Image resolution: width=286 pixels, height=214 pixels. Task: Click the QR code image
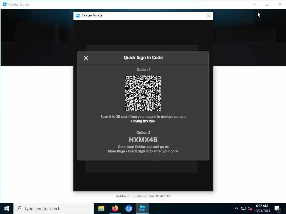143,93
